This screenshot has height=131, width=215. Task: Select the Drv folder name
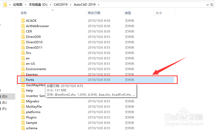pos(29,53)
